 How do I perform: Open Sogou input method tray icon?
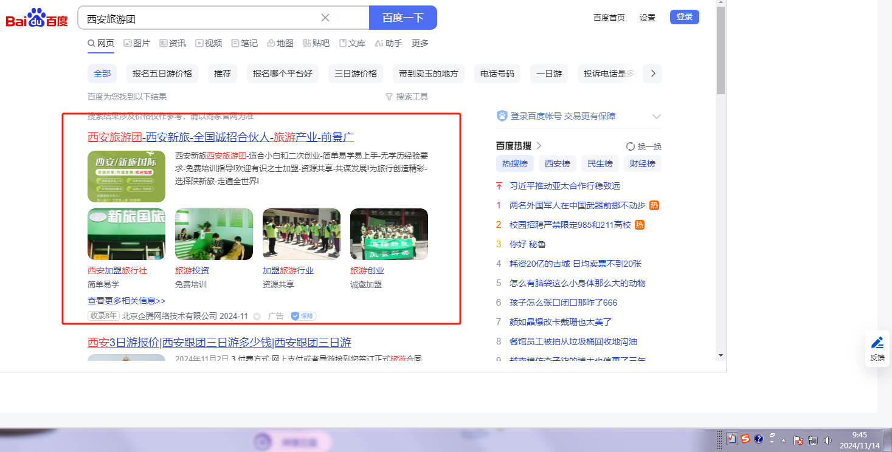click(x=745, y=439)
